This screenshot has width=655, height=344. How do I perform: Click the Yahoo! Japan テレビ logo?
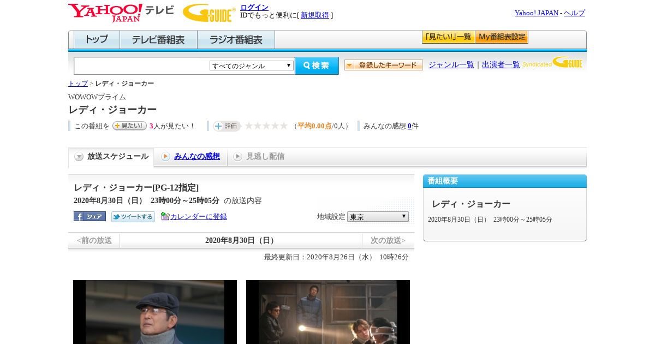pyautogui.click(x=121, y=13)
